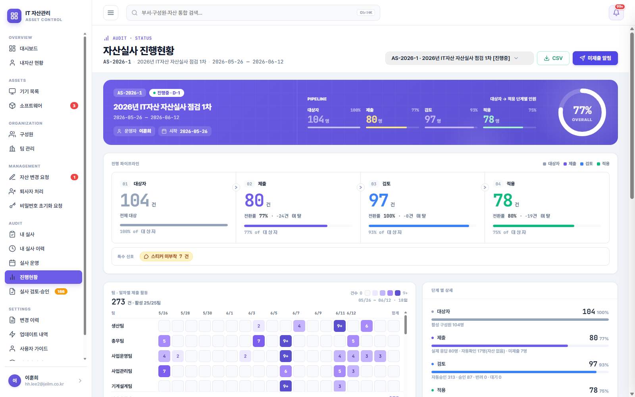The image size is (635, 397).
Task: Click the search magnifier icon
Action: (x=135, y=13)
